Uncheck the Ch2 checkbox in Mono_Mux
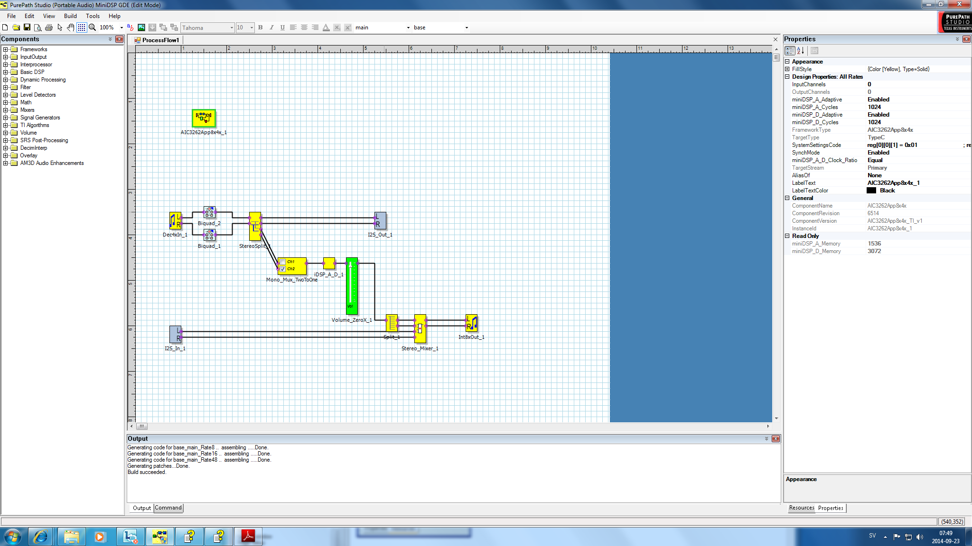Screen dimensions: 972x546 [x=283, y=269]
